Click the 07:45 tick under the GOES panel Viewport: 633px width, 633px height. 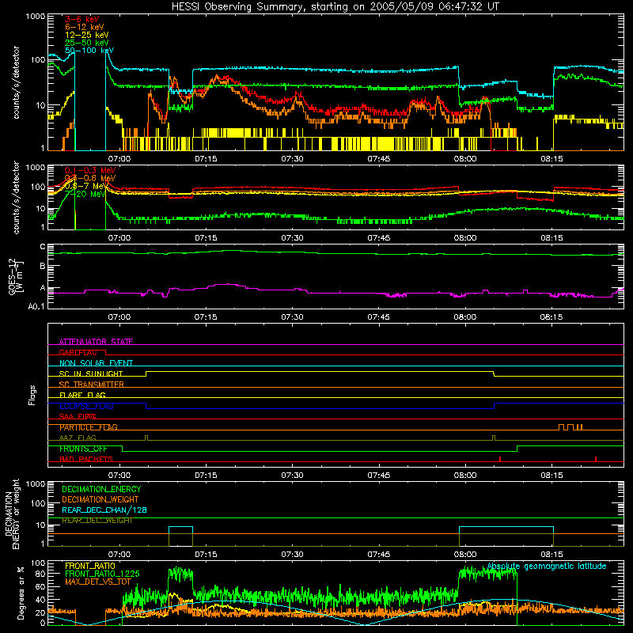379,317
